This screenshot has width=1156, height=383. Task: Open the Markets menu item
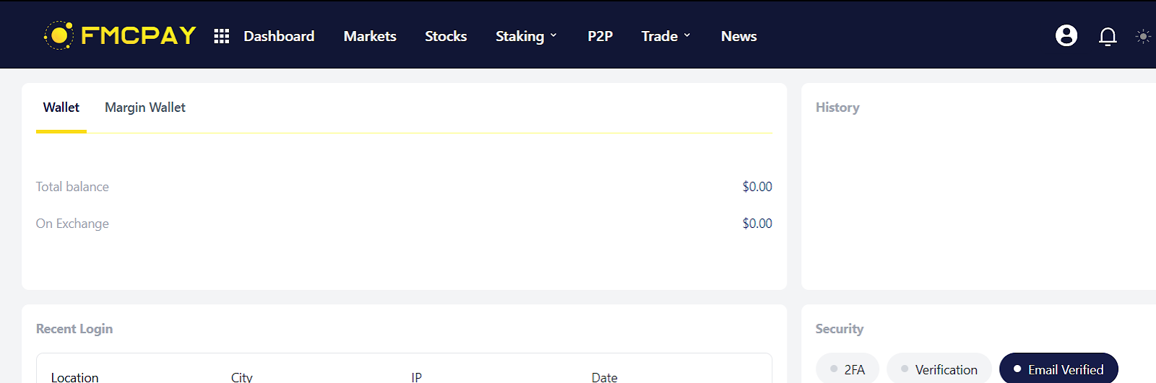[x=370, y=36]
